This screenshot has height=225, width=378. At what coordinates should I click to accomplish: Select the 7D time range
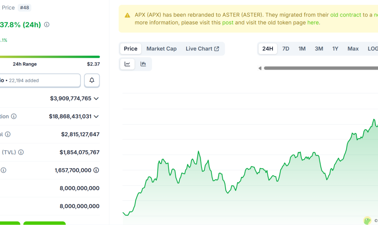286,49
